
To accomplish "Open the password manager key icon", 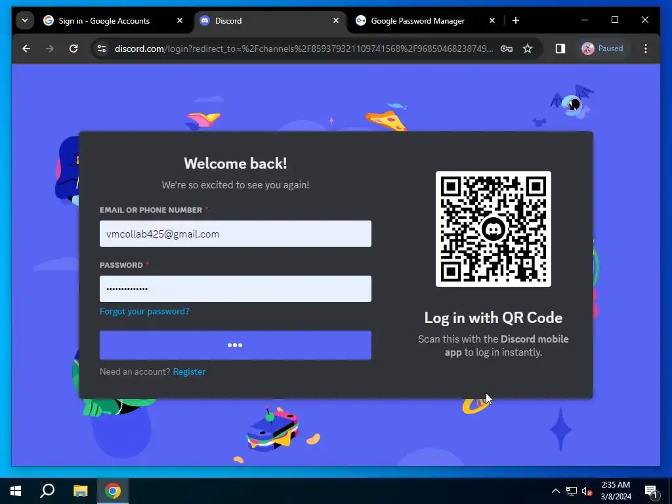I will click(507, 49).
